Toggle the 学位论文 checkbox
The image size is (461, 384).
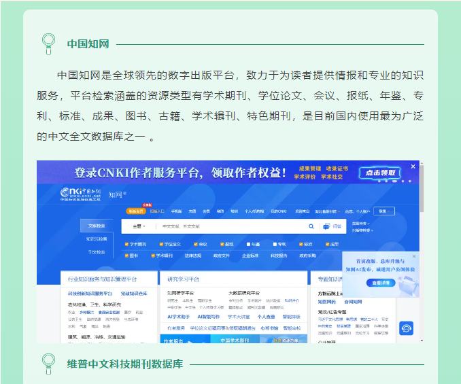tap(161, 244)
